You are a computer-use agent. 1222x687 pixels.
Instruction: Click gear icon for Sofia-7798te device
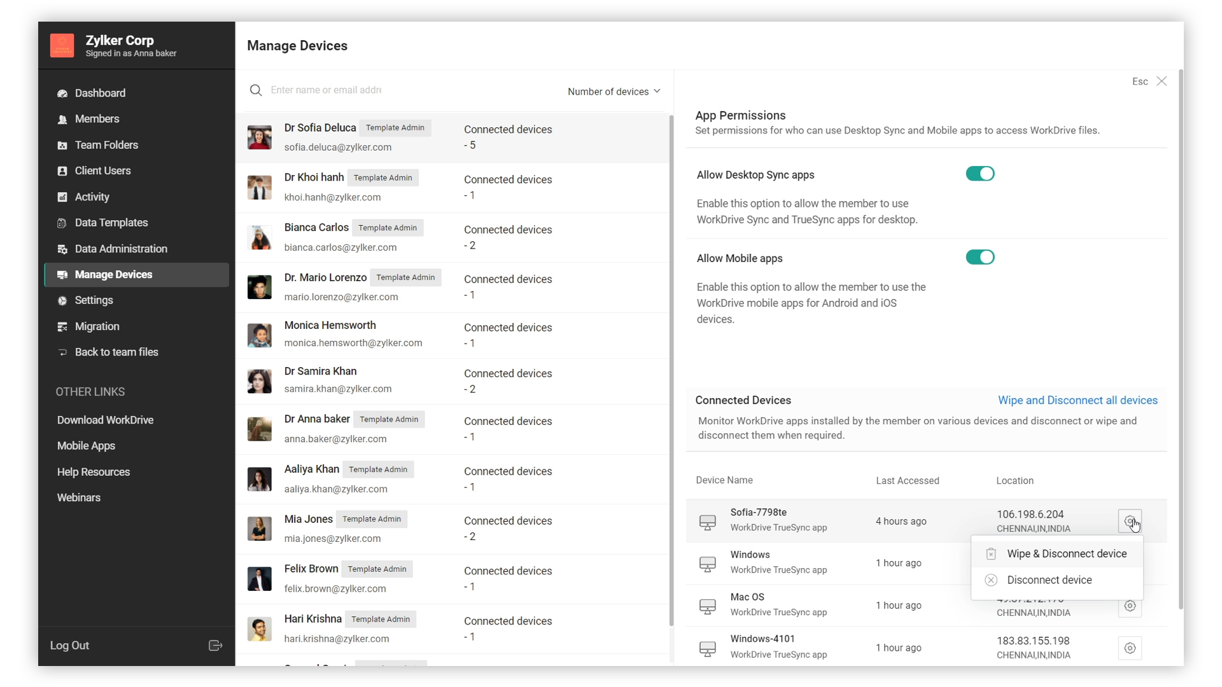tap(1130, 521)
